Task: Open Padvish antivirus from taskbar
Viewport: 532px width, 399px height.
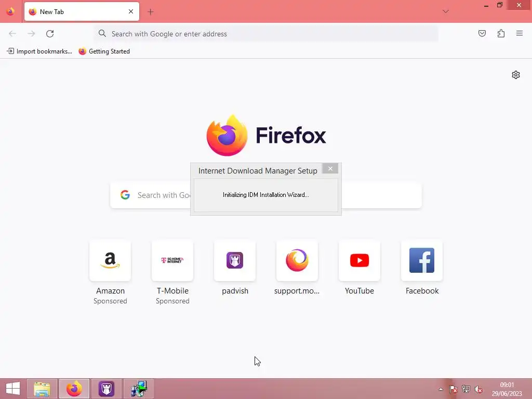Action: click(106, 389)
